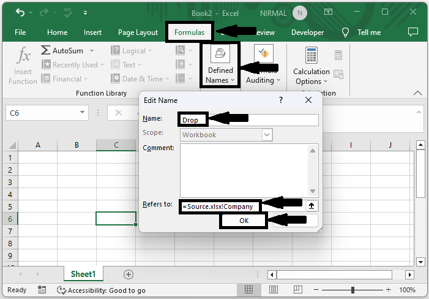This screenshot has height=299, width=429.
Task: Open Ribbon Display Options icon
Action: [328, 12]
